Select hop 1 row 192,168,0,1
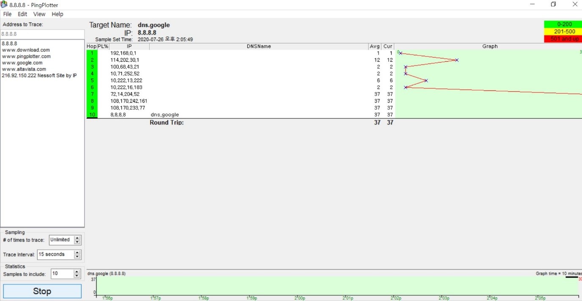Image resolution: width=582 pixels, height=301 pixels. tap(240, 53)
